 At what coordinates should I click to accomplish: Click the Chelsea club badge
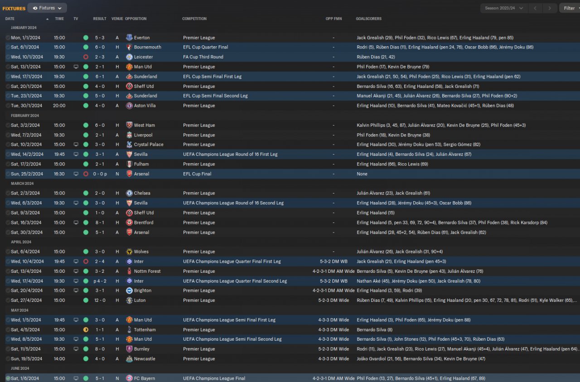coord(129,193)
